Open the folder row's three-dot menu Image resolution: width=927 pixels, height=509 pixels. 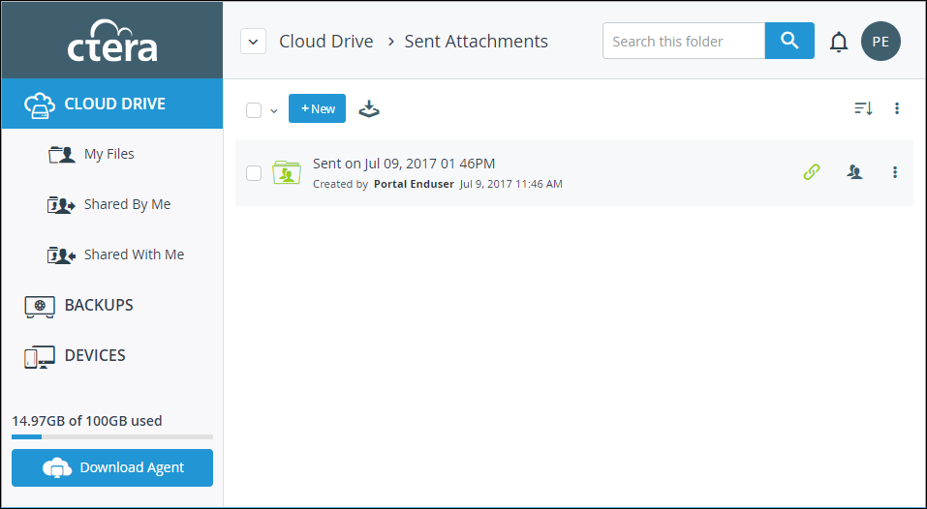pos(895,172)
